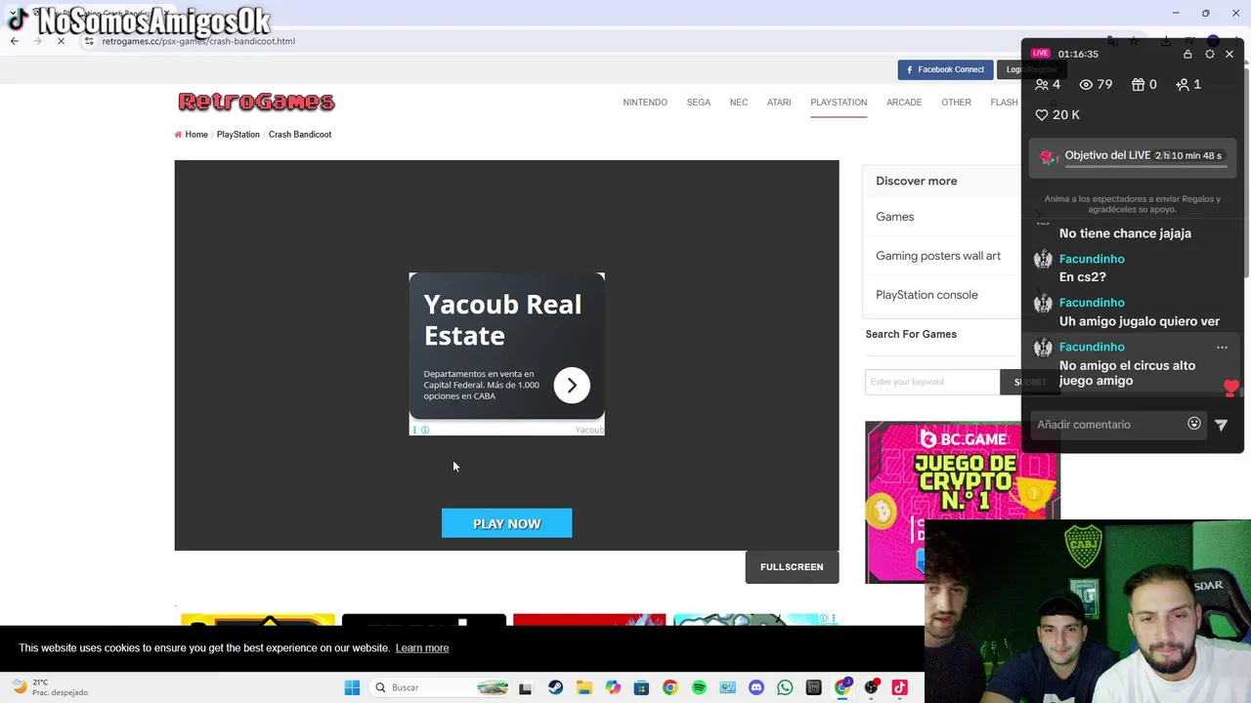Open Discord from the taskbar
This screenshot has width=1251, height=703.
[x=756, y=688]
